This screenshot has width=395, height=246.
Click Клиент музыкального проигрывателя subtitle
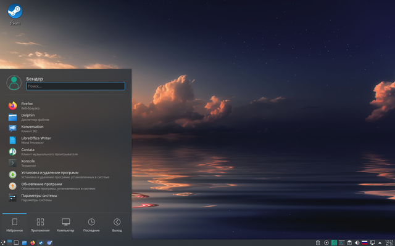pyautogui.click(x=49, y=154)
